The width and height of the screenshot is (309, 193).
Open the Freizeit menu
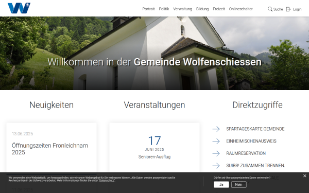pos(219,9)
